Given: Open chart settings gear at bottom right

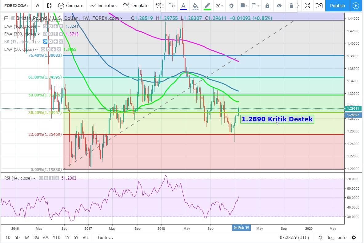Looking at the screenshot, I should pos(354,237).
